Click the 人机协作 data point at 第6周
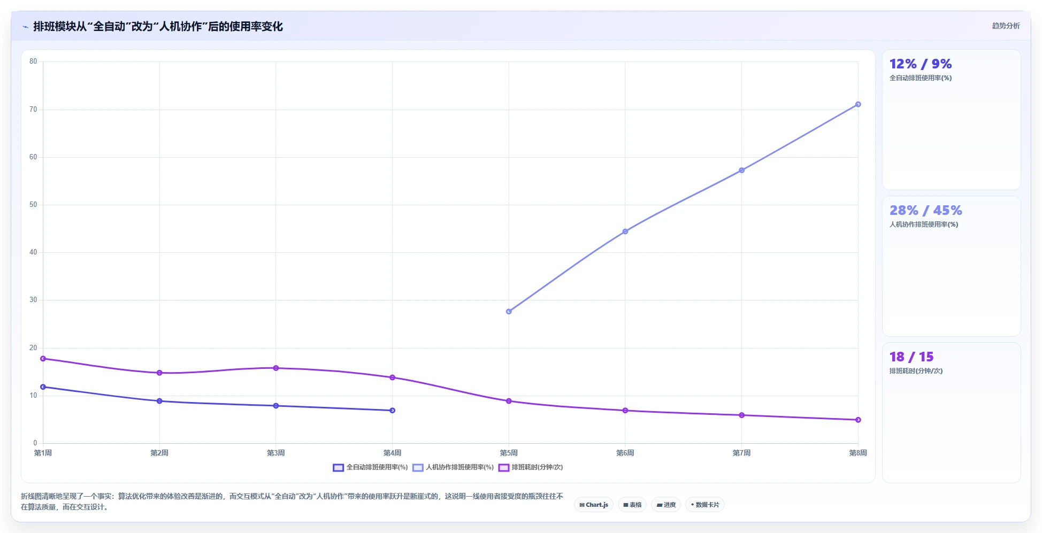Screen dimensions: 1042x533 pyautogui.click(x=625, y=231)
